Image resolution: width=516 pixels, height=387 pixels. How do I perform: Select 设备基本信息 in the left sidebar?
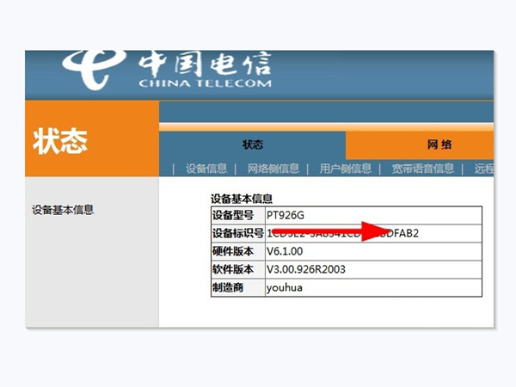click(x=63, y=209)
